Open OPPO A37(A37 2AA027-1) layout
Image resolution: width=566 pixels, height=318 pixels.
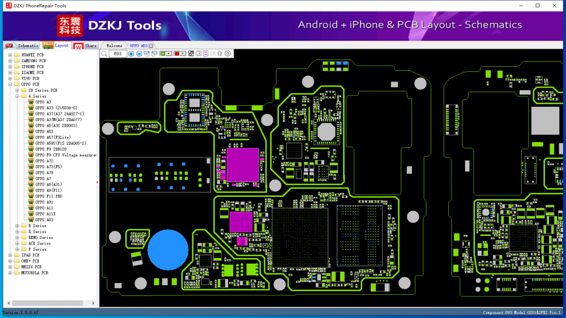[59, 114]
